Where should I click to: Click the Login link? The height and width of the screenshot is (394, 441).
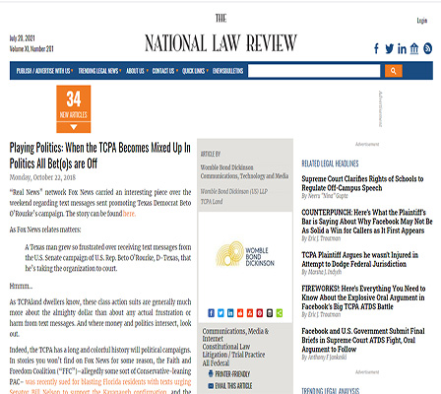[422, 21]
